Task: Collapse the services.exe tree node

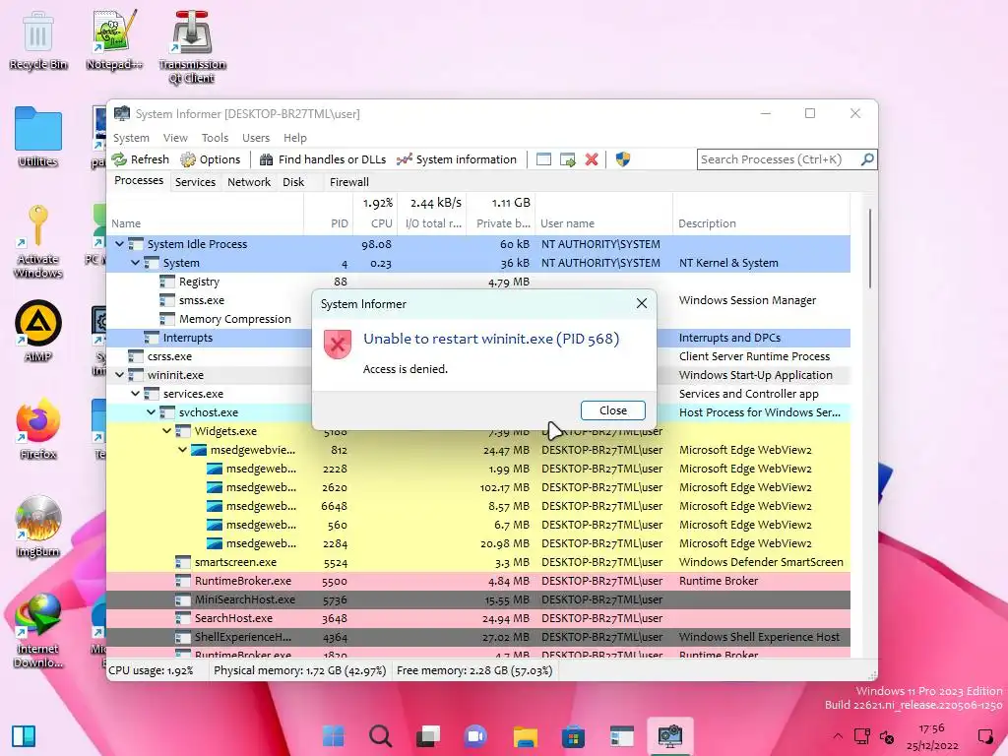Action: (135, 394)
